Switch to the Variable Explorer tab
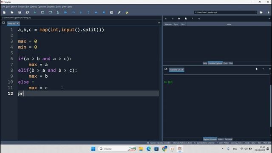272x153 pixels. click(215, 63)
